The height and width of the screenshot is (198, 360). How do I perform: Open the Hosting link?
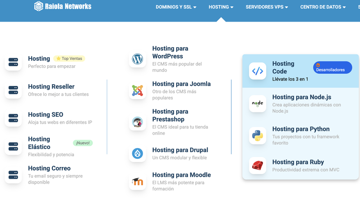[x=39, y=58]
